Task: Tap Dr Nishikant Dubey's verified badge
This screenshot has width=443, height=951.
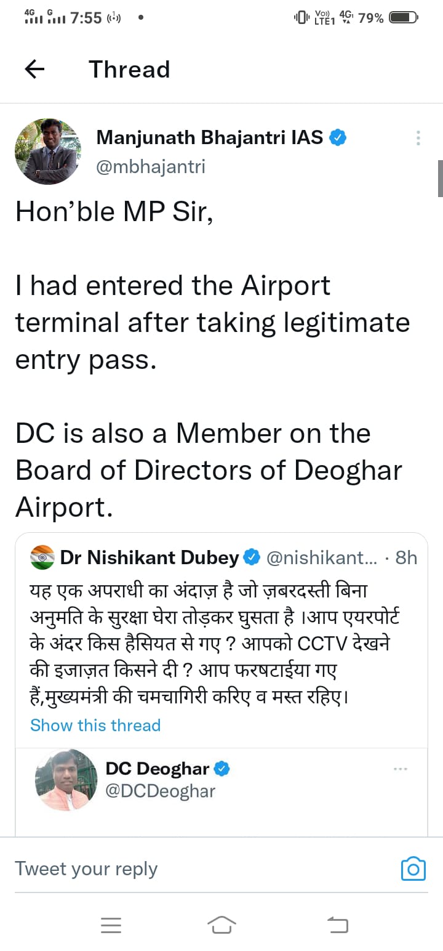Action: [x=252, y=557]
